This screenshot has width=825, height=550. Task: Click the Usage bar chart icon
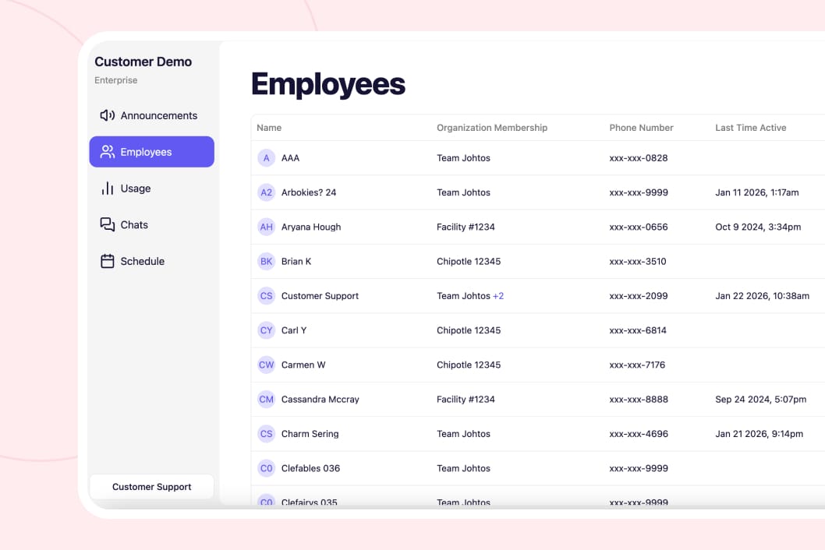click(108, 189)
